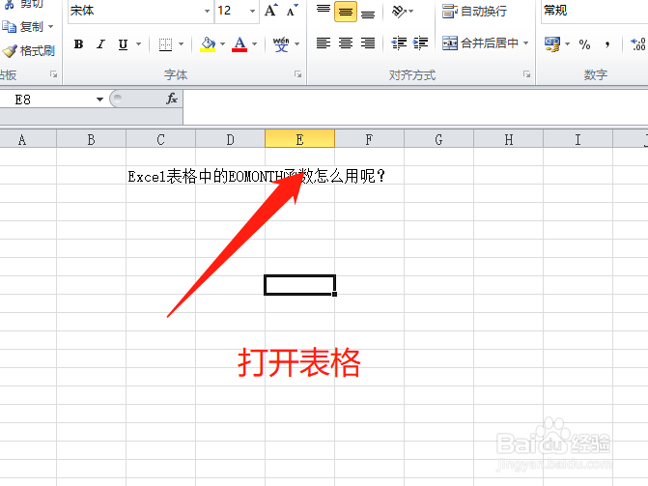648x486 pixels.
Task: Click the text orientation icon
Action: pos(399,12)
